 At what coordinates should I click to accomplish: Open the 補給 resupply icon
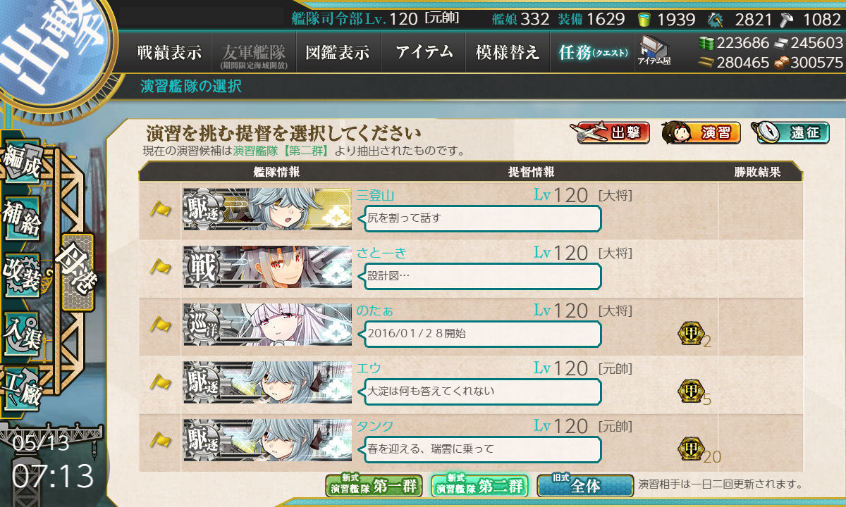[23, 220]
